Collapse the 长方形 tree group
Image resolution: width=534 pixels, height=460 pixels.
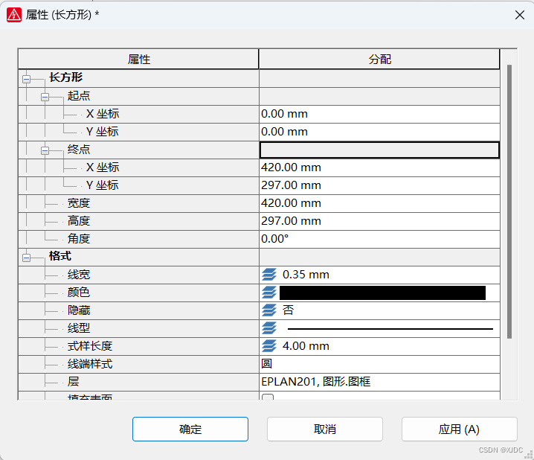click(x=27, y=78)
